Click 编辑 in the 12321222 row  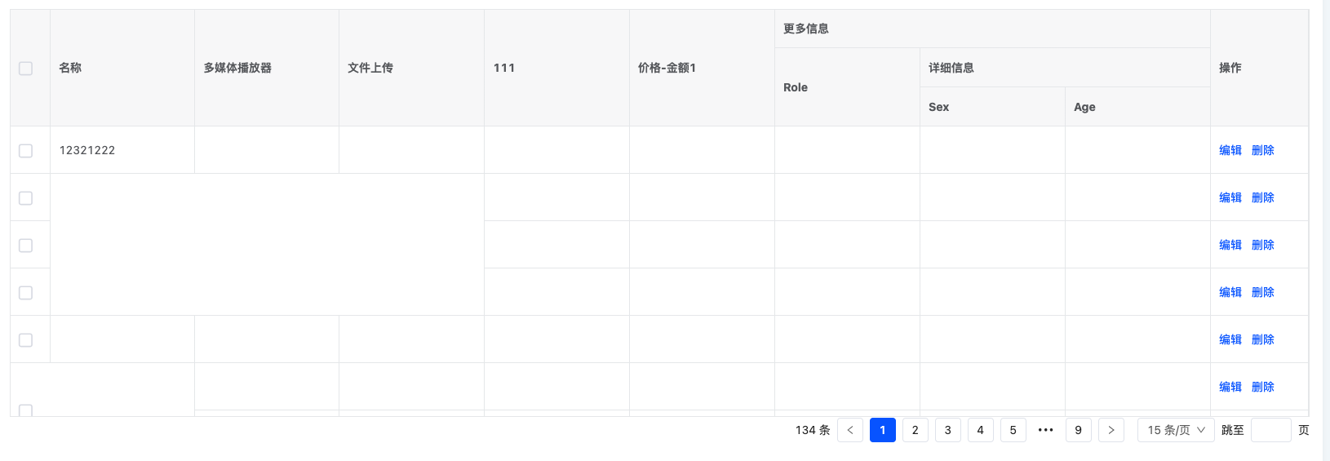[1230, 150]
